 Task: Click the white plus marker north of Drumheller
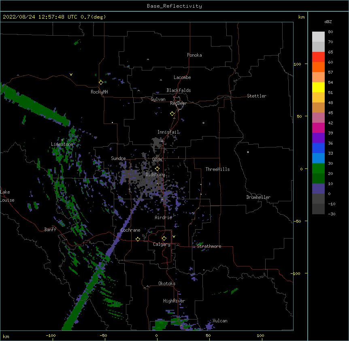click(x=248, y=152)
